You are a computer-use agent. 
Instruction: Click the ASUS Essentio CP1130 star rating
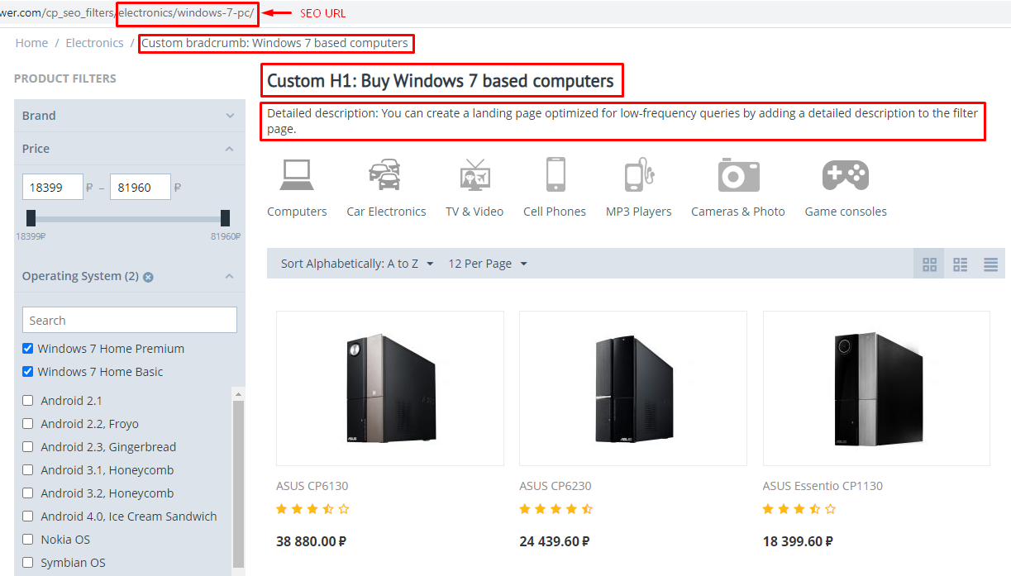point(799,509)
